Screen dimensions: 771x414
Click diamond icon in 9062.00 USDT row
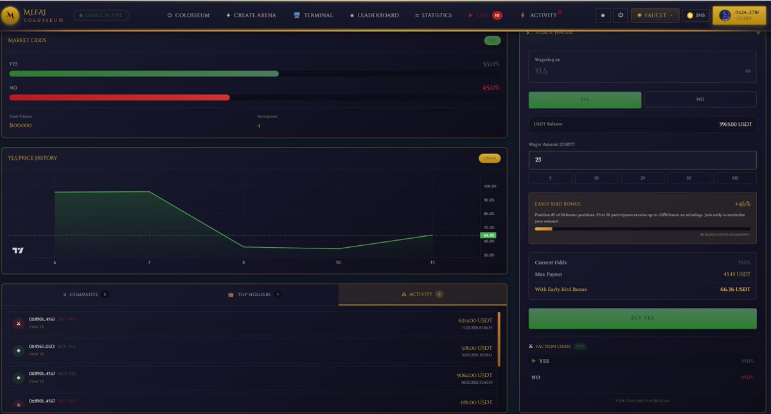tap(18, 378)
